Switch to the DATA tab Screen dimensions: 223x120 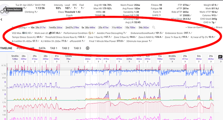click(42, 48)
